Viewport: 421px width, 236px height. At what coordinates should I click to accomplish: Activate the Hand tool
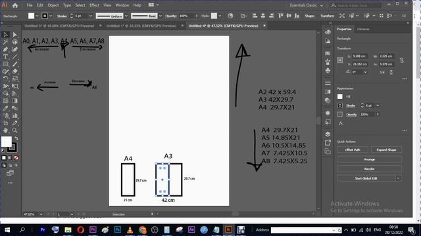pyautogui.click(x=5, y=130)
